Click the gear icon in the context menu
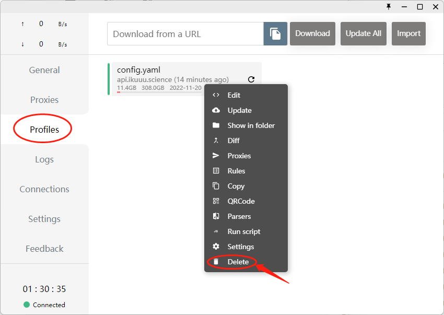 216,247
